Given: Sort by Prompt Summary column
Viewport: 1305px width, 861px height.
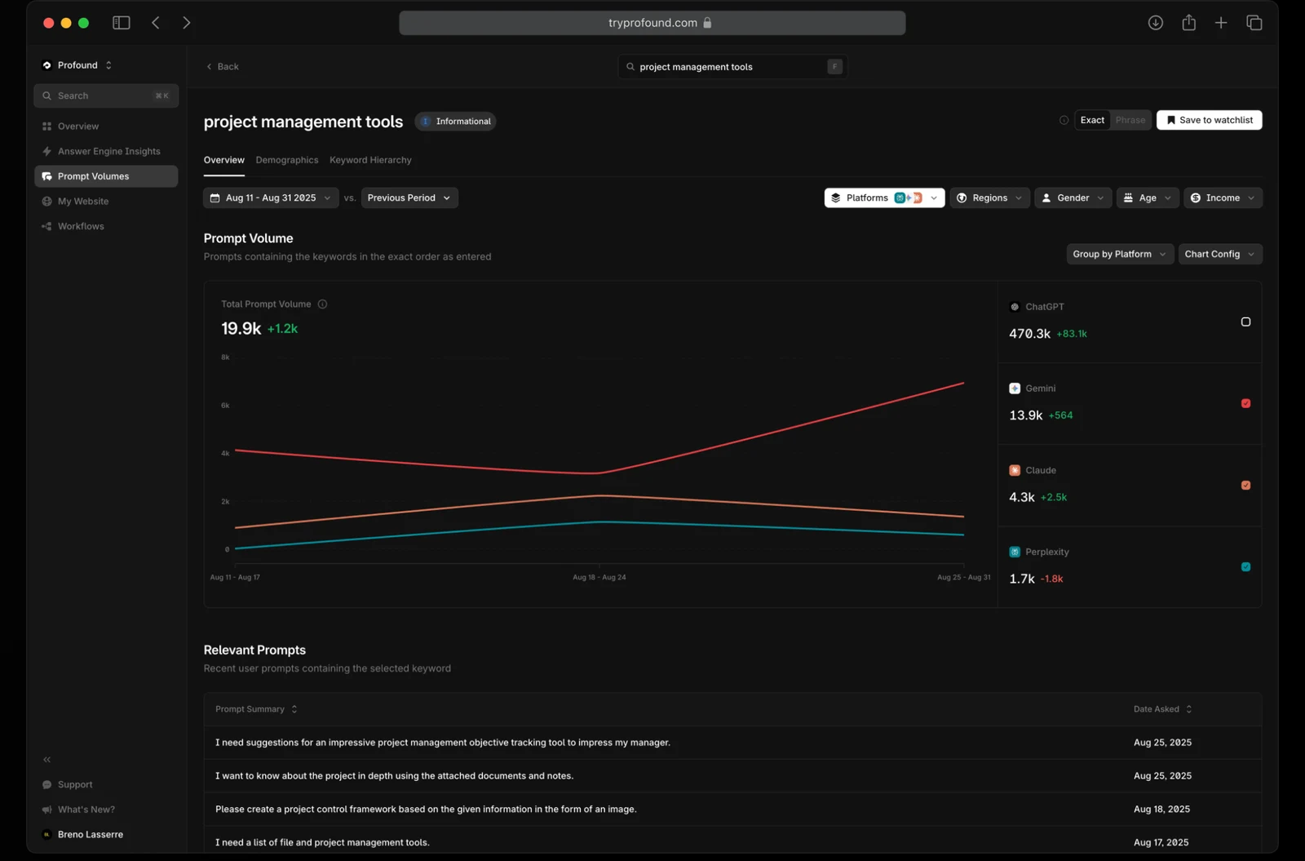Looking at the screenshot, I should point(256,709).
